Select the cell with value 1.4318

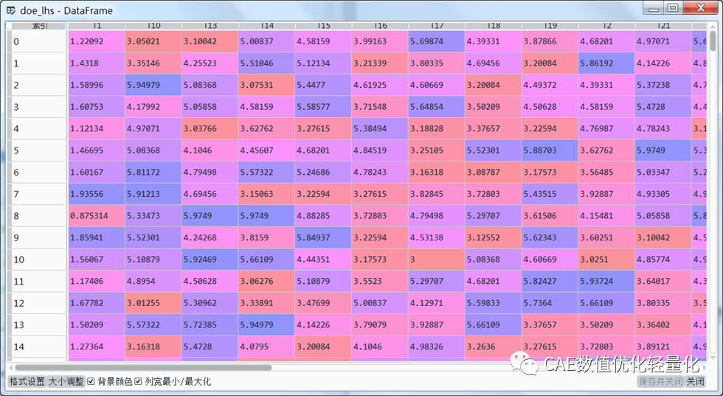pyautogui.click(x=97, y=63)
